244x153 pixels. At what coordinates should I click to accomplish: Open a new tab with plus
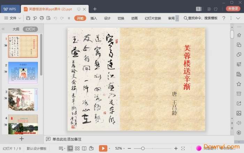(x=95, y=9)
